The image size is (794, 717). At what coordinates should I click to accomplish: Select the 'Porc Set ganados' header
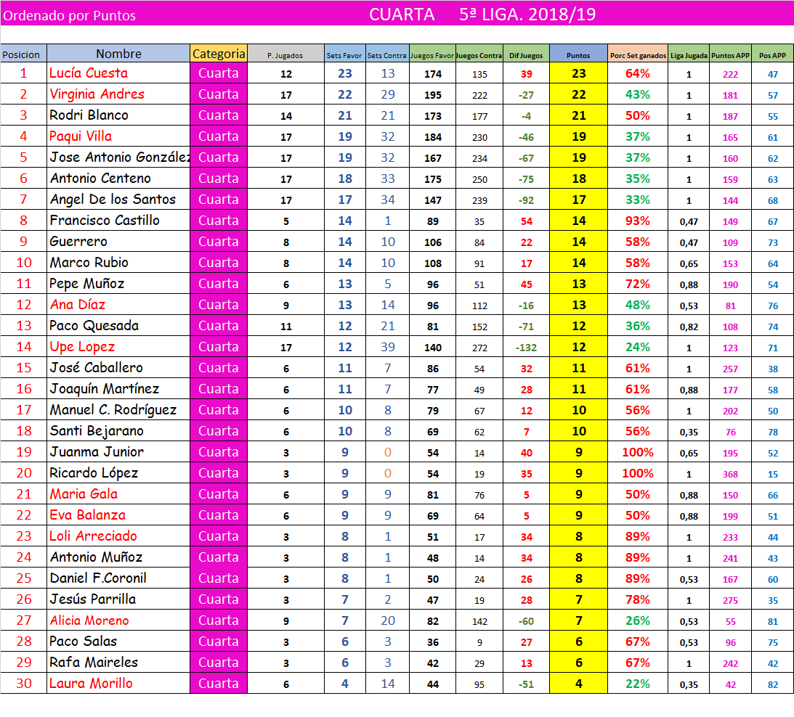(x=638, y=54)
